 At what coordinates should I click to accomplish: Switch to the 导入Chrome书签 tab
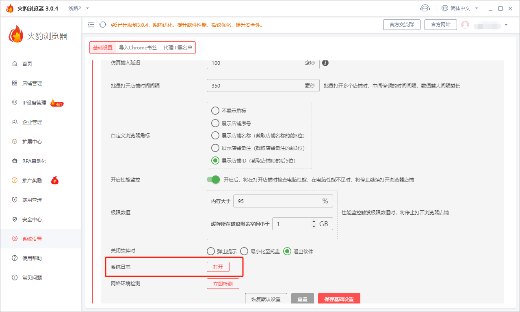pos(138,47)
